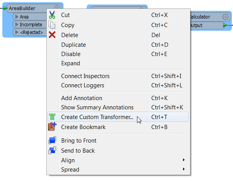233x182 pixels.
Task: Select Add Annotation
Action: (x=118, y=98)
